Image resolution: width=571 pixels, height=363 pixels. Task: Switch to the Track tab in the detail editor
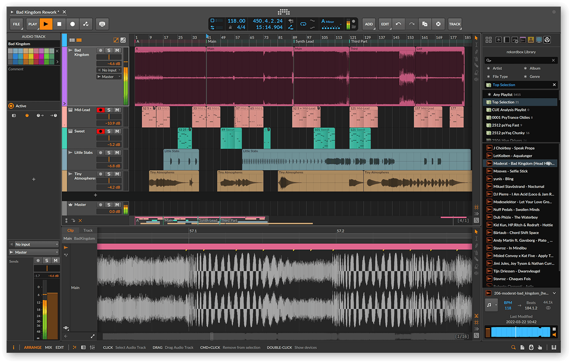[x=88, y=230]
